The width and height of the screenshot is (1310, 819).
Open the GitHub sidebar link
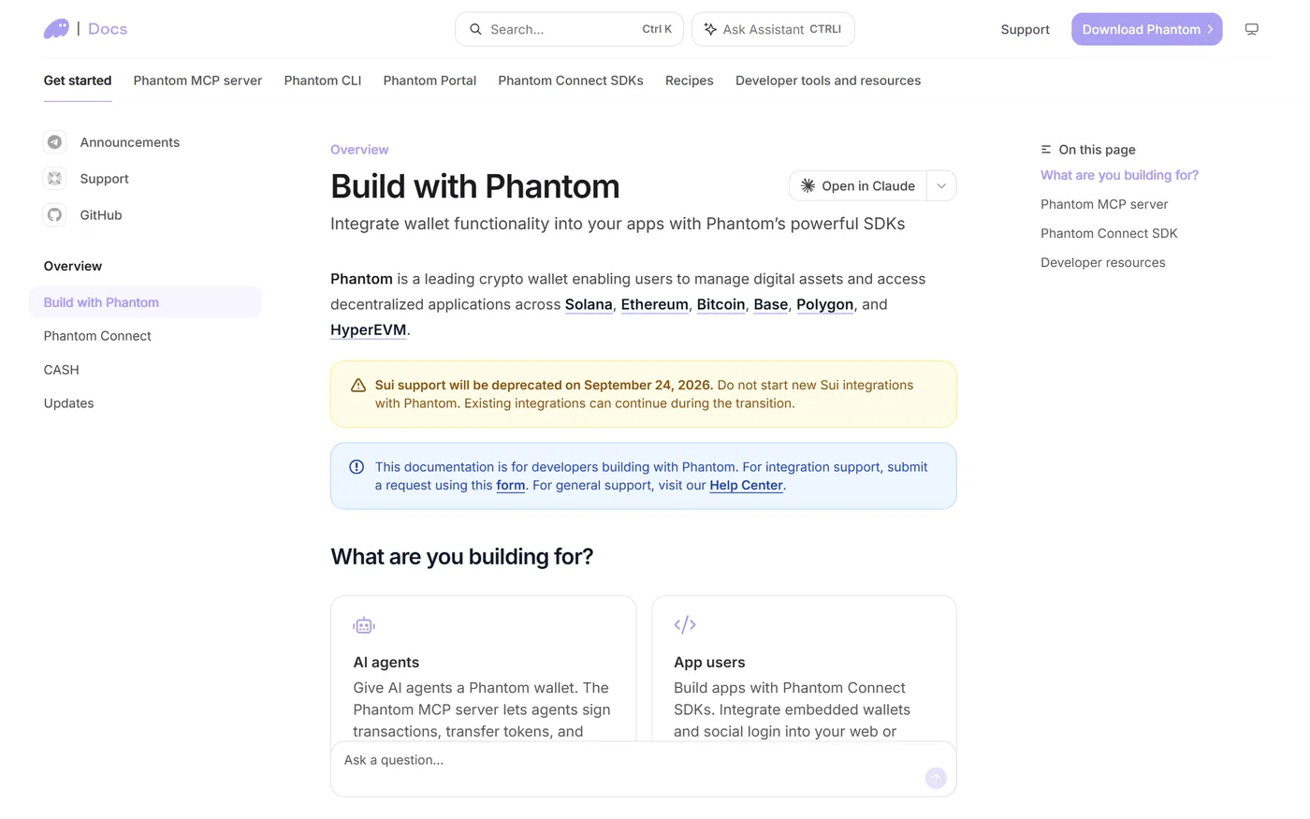[x=101, y=215]
